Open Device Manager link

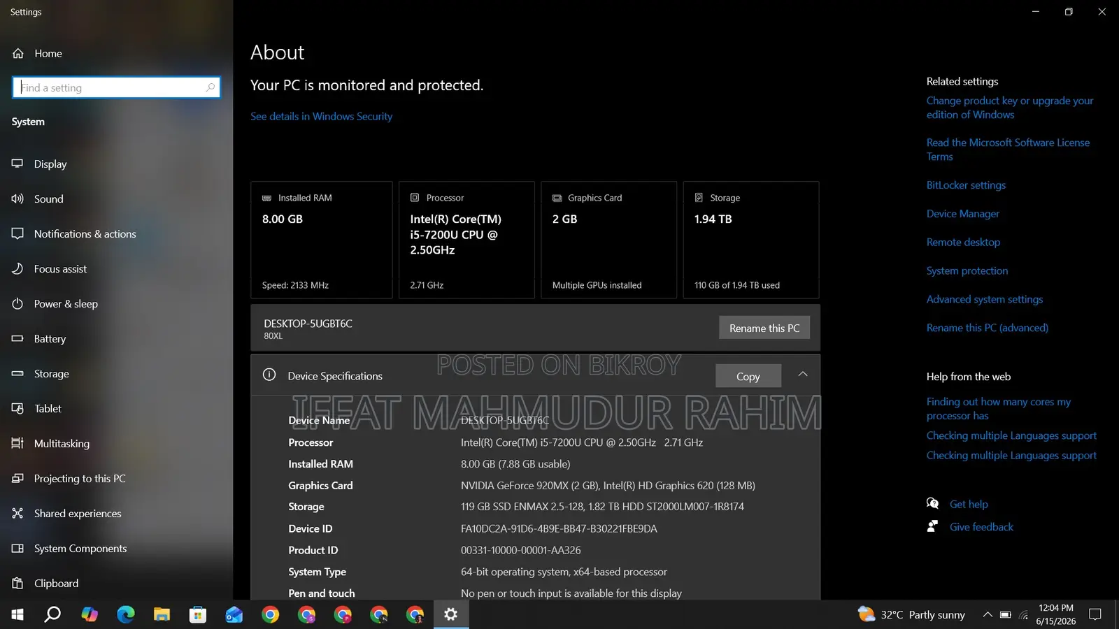[963, 214]
